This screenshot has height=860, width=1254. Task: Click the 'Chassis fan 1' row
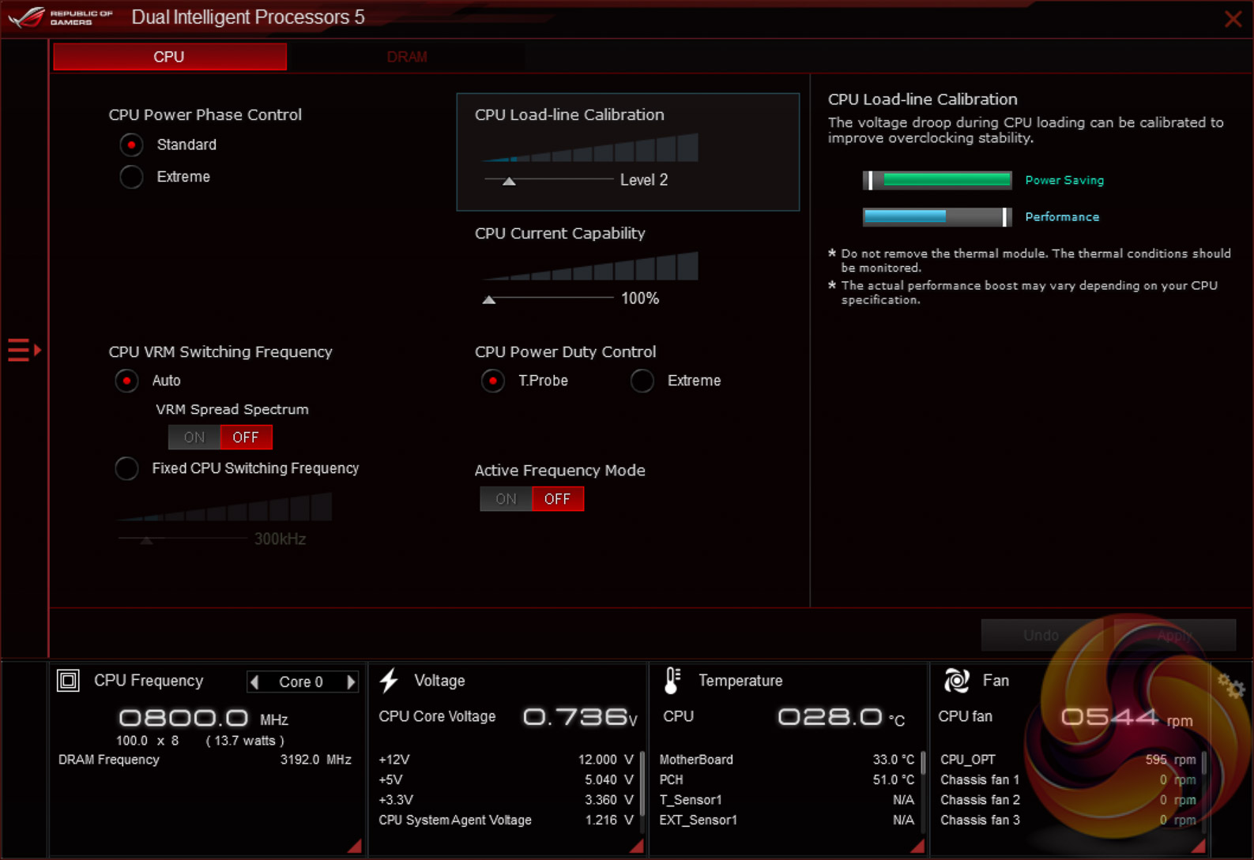click(x=1068, y=779)
